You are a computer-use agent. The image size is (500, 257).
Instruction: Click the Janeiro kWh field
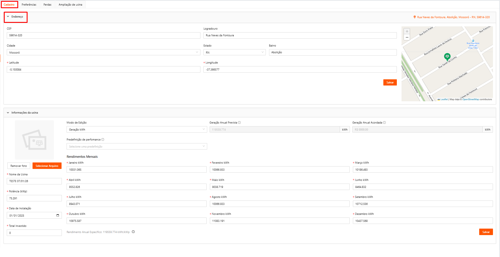click(137, 169)
